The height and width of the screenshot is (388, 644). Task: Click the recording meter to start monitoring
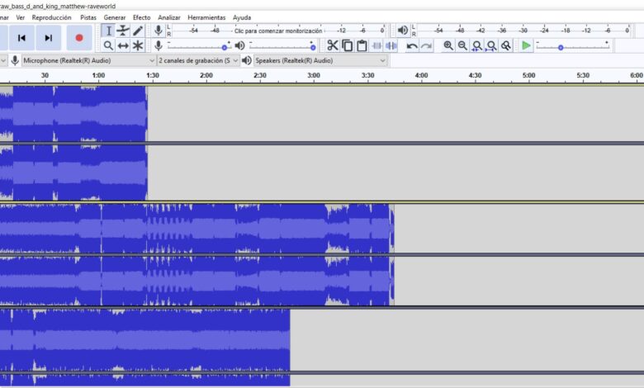point(278,31)
